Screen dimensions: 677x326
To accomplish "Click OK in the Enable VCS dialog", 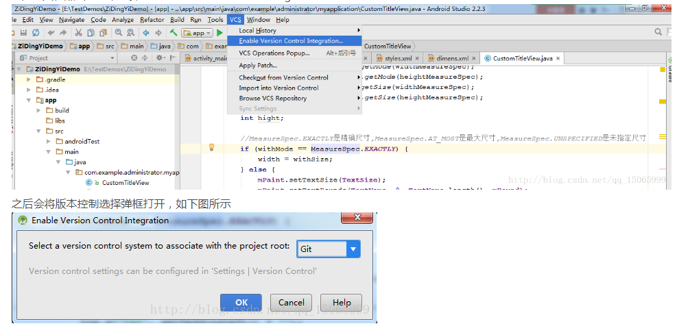I will 241,302.
